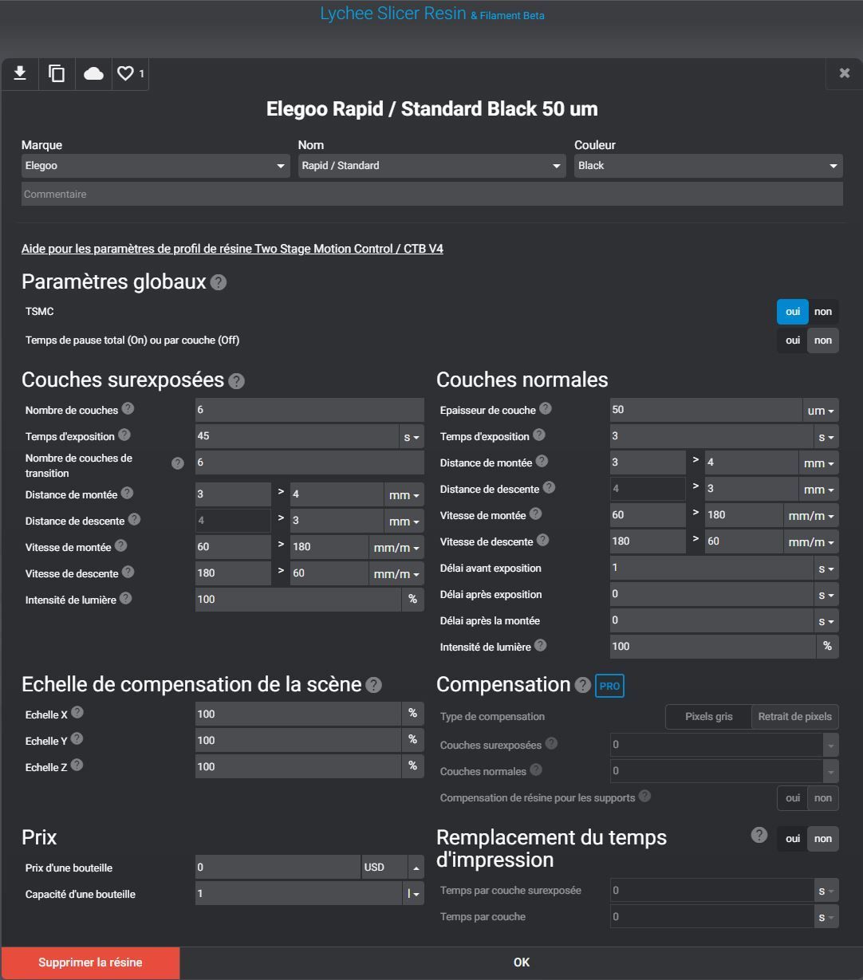
Task: Click the heart favorite icon
Action: coord(125,73)
